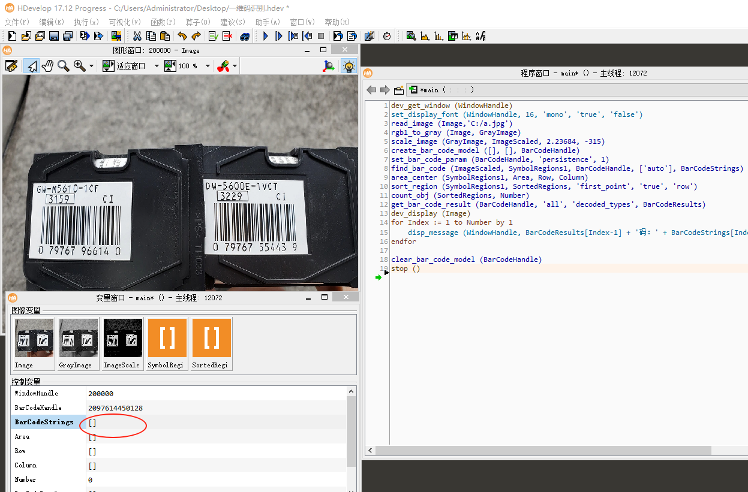Click the back navigation arrow in program window

[371, 90]
